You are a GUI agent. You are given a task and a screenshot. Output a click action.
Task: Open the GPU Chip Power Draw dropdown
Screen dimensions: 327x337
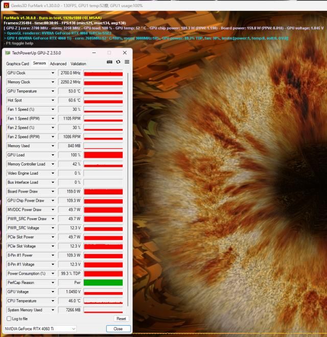(53, 201)
